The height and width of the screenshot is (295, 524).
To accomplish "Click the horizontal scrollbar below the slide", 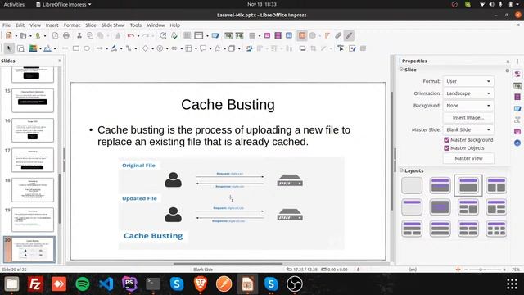I will click(228, 264).
